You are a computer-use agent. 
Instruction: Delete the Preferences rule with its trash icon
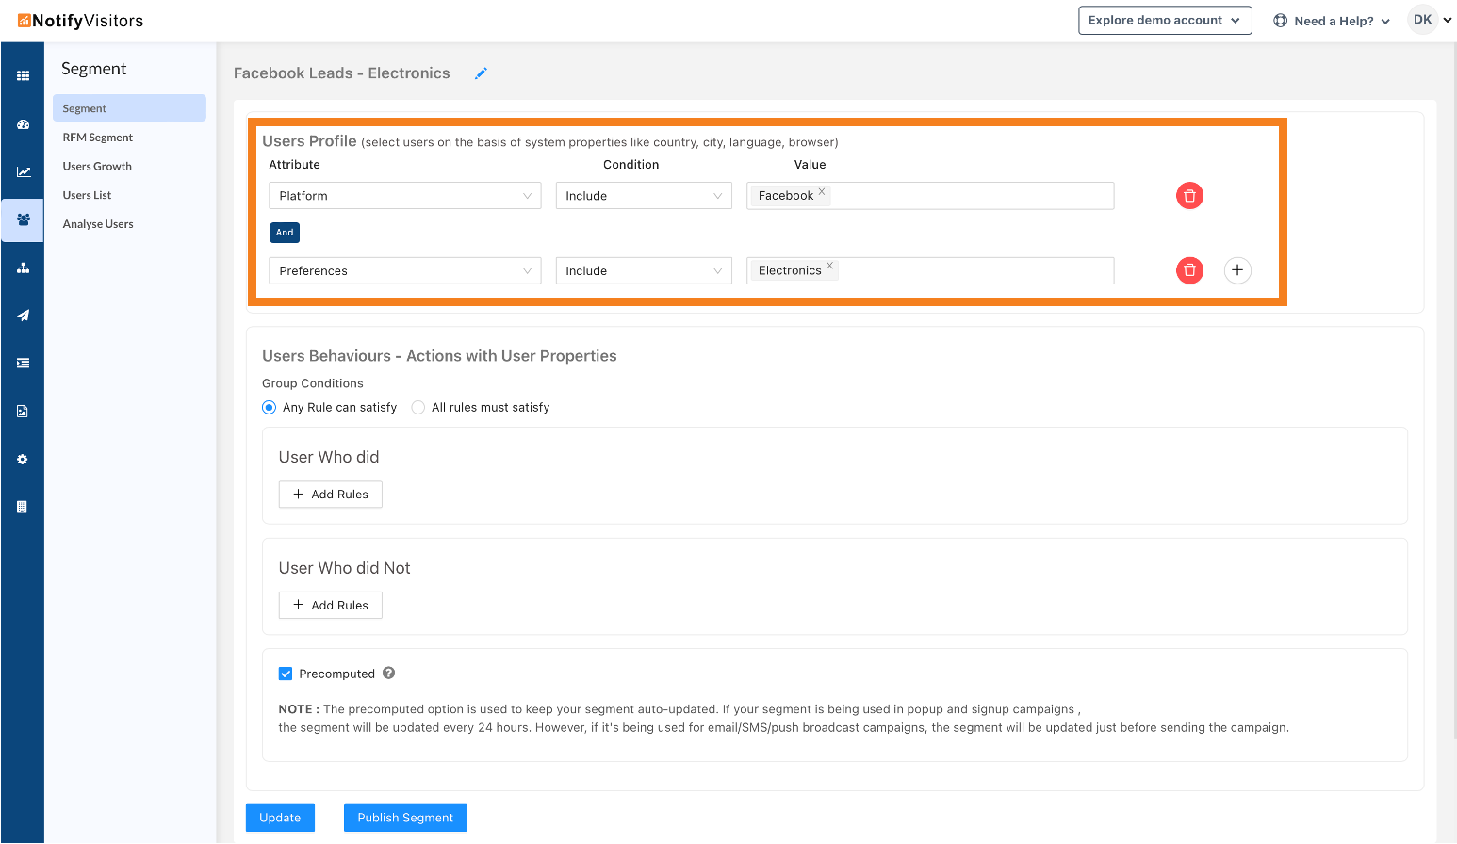pyautogui.click(x=1189, y=270)
